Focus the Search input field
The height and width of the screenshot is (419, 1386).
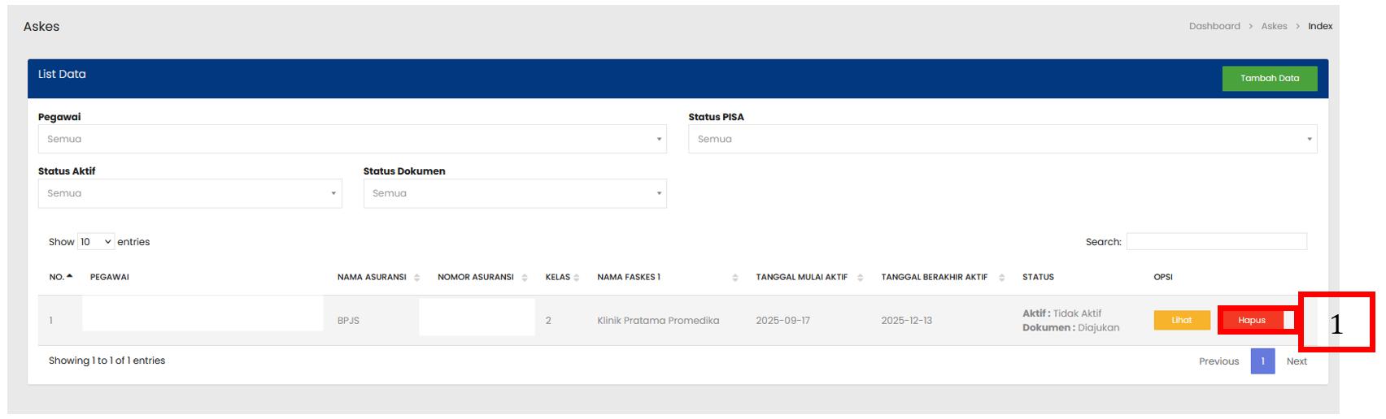click(x=1216, y=242)
